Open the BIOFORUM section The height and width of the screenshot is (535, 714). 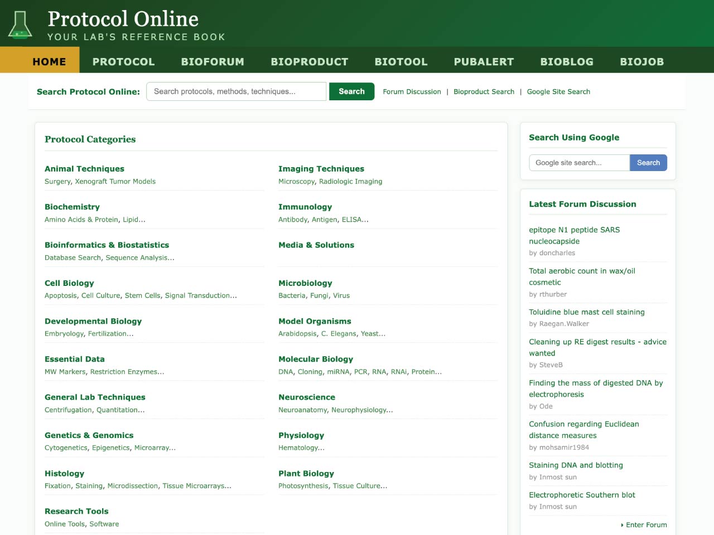click(x=213, y=61)
